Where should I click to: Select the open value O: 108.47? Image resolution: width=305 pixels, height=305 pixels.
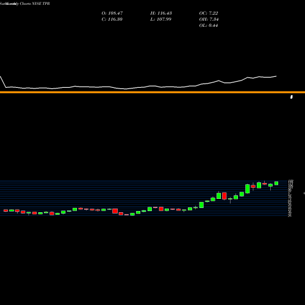click(x=112, y=13)
